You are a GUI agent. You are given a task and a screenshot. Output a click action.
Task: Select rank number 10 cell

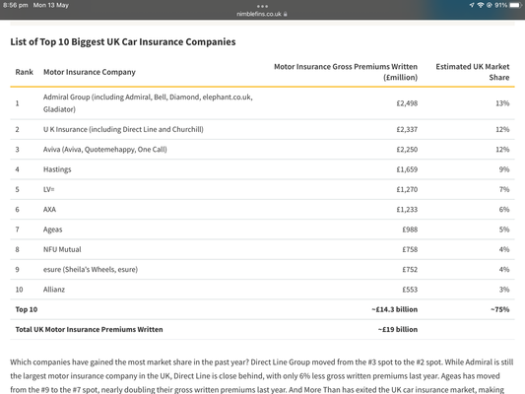[19, 290]
